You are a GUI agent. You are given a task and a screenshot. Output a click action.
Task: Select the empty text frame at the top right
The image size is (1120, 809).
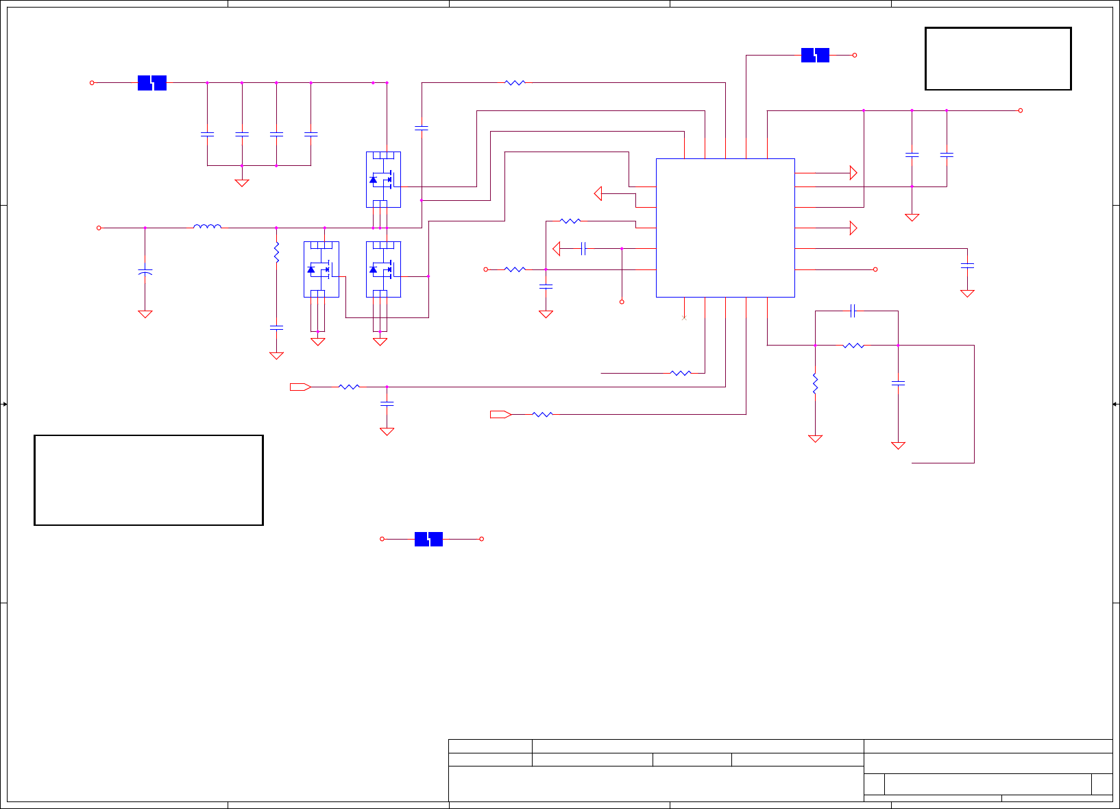tap(998, 58)
